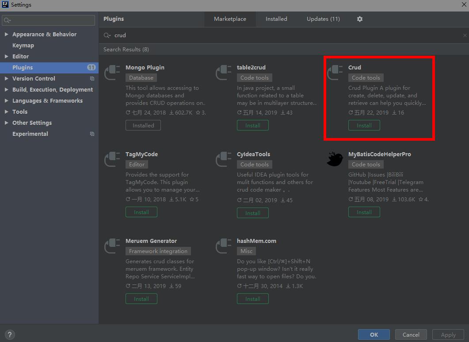Install the table2crud plugin
This screenshot has width=469, height=342.
tap(253, 125)
